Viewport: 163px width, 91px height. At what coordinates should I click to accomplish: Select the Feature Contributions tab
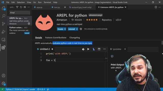pyautogui.click(x=56, y=38)
